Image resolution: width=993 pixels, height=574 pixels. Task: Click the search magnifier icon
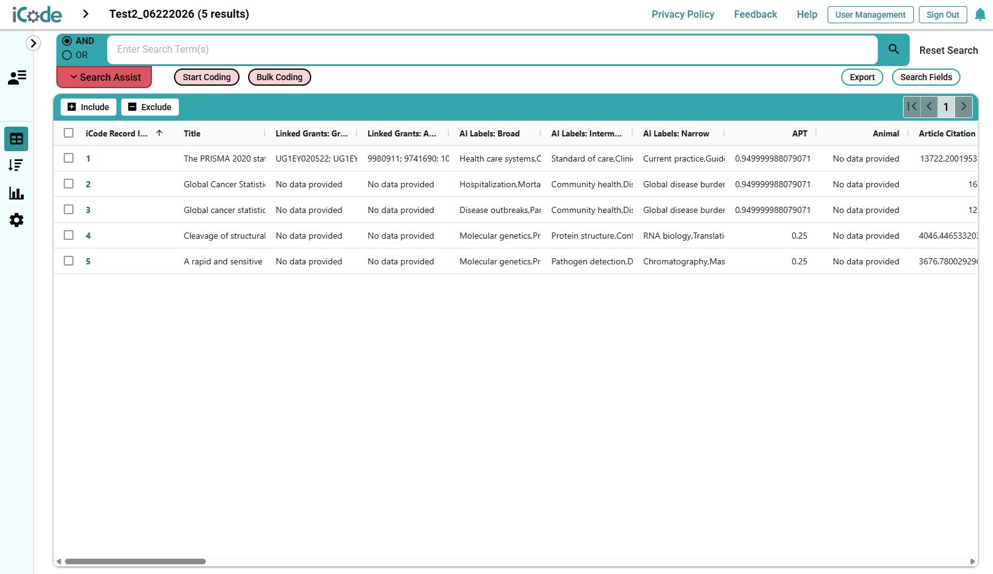point(894,50)
